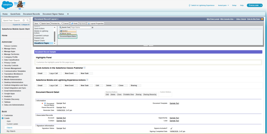Expand the Security Controls node
Screen dimensions: 267x134
point(3,65)
